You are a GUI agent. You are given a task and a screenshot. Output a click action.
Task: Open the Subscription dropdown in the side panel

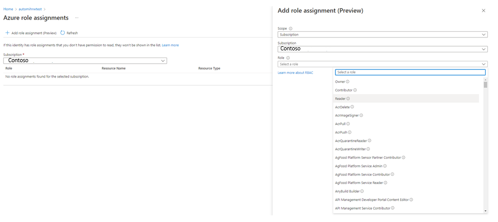[382, 49]
